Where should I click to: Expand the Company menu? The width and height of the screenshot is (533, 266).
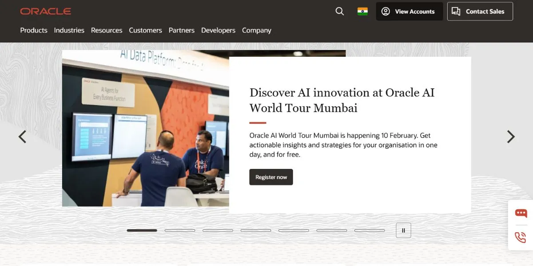[x=256, y=30]
